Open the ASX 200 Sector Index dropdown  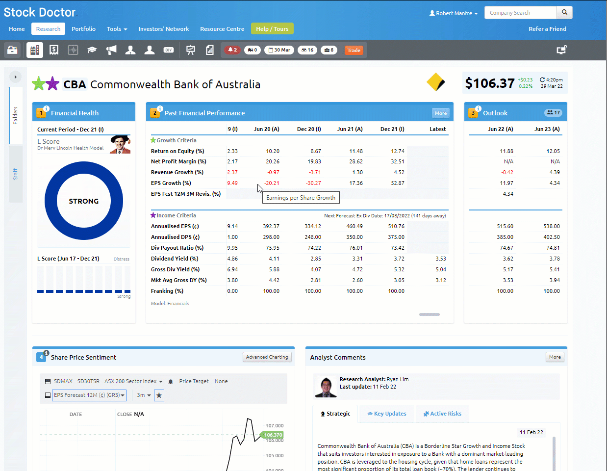[133, 381]
